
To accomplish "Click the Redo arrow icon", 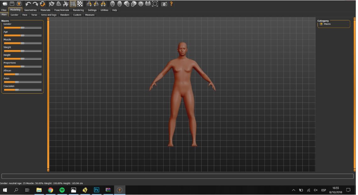I will pos(35,4).
